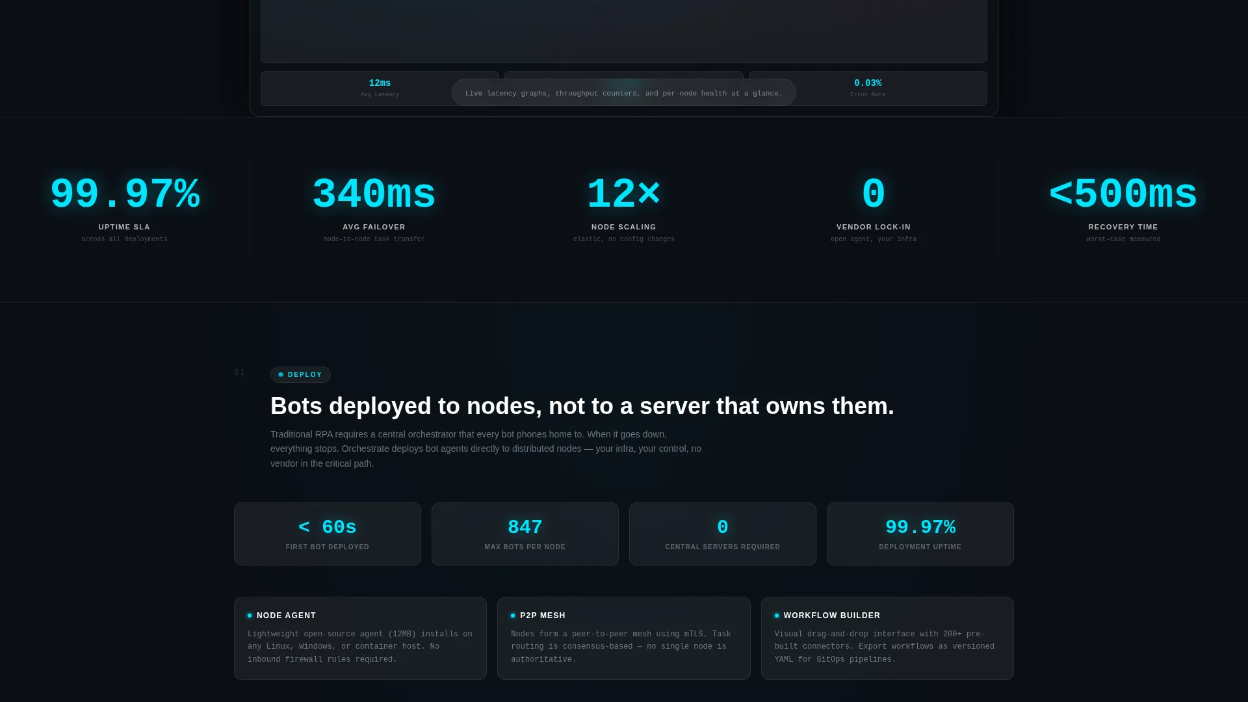Click the VENDOR LOCK-IN label

pyautogui.click(x=874, y=227)
